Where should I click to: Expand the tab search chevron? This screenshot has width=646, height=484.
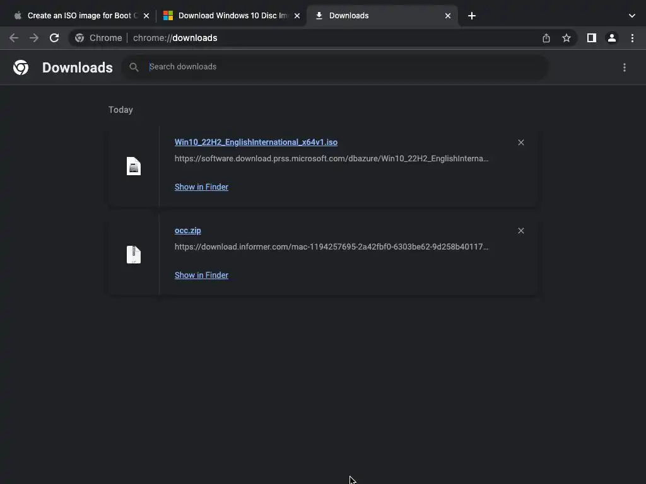(632, 16)
